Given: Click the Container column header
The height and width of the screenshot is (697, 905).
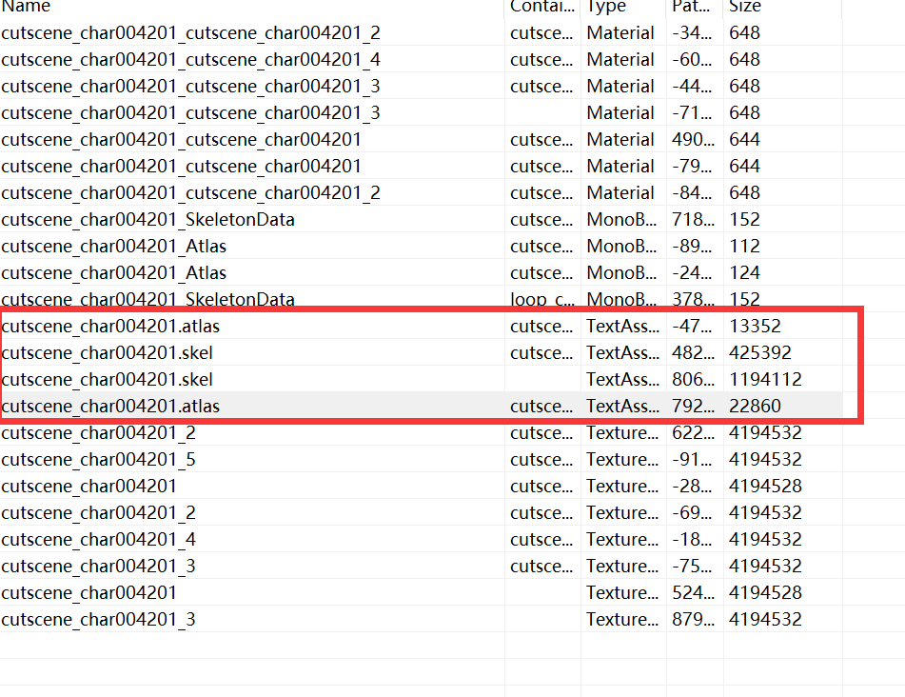Looking at the screenshot, I should pos(541,7).
